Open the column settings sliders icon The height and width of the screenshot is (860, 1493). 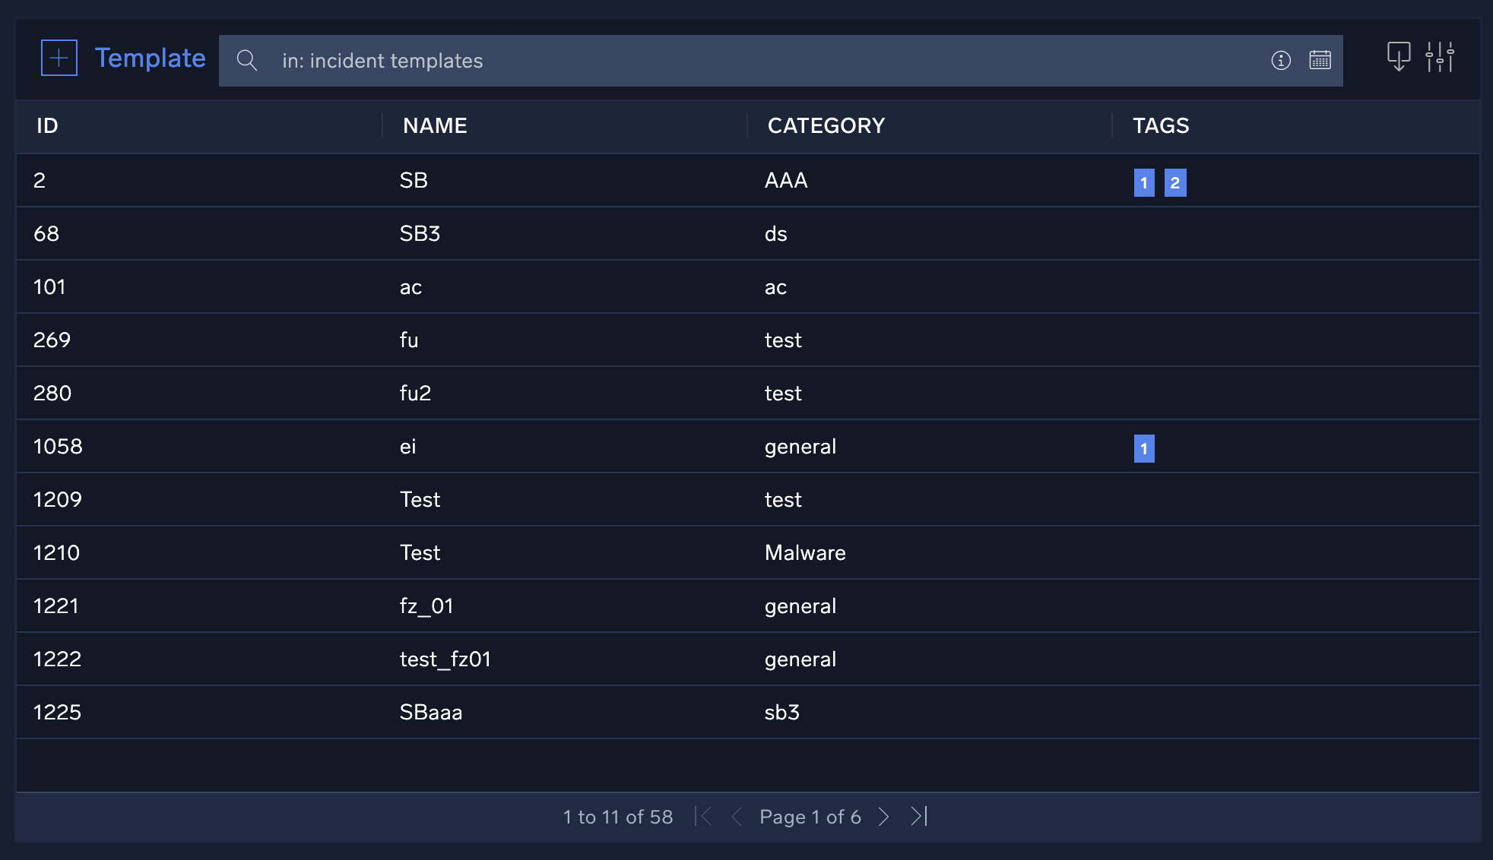[x=1440, y=57]
